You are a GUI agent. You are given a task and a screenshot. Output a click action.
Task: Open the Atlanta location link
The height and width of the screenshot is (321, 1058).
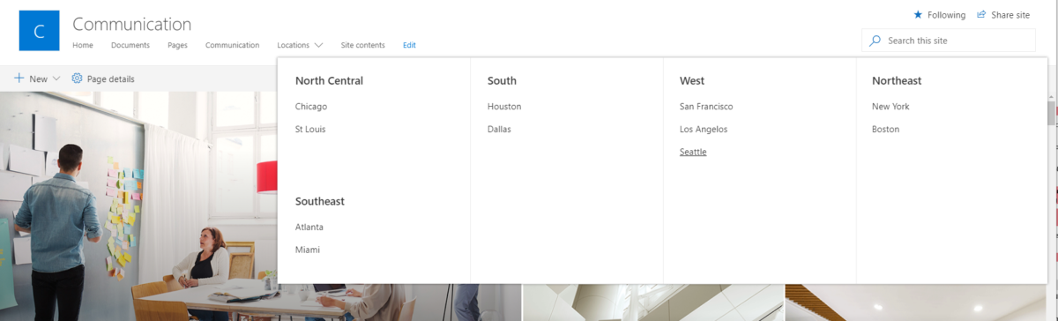click(309, 228)
